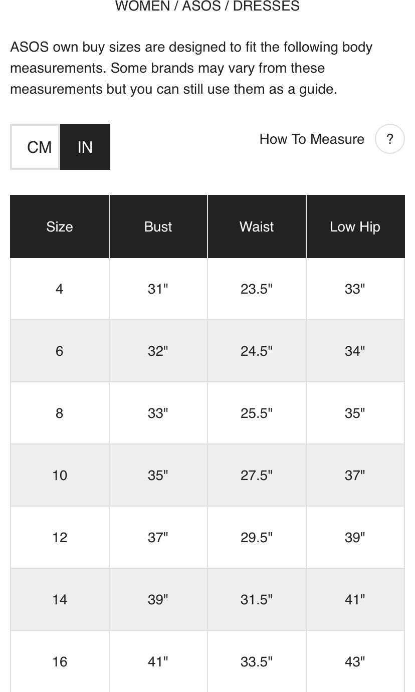Select the size 16 row cell
The image size is (415, 692).
(x=60, y=661)
